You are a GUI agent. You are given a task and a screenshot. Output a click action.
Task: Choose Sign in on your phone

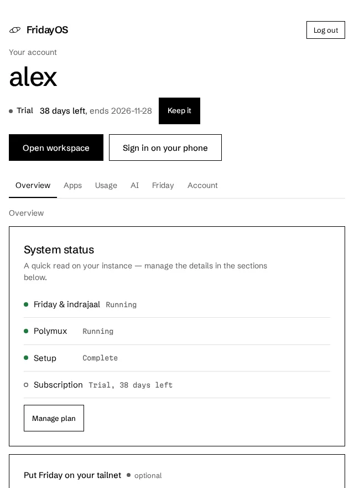pyautogui.click(x=165, y=148)
